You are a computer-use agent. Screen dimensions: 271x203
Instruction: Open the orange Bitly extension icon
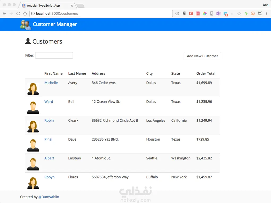tap(253, 13)
